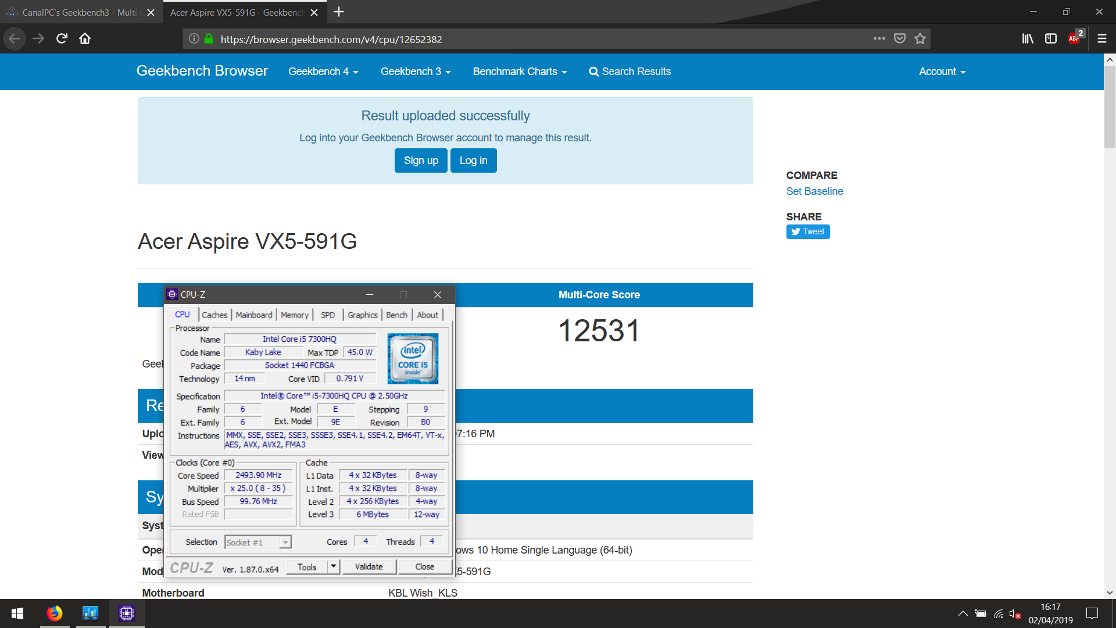Open the Graphics tab in CPU-Z
1116x628 pixels.
tap(363, 315)
